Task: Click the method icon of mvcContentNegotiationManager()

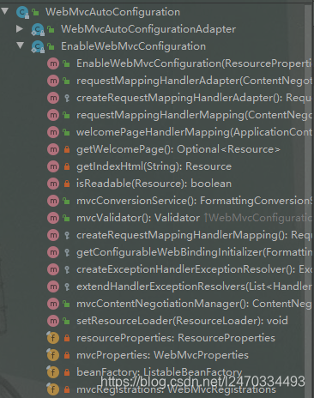Action: click(x=53, y=304)
